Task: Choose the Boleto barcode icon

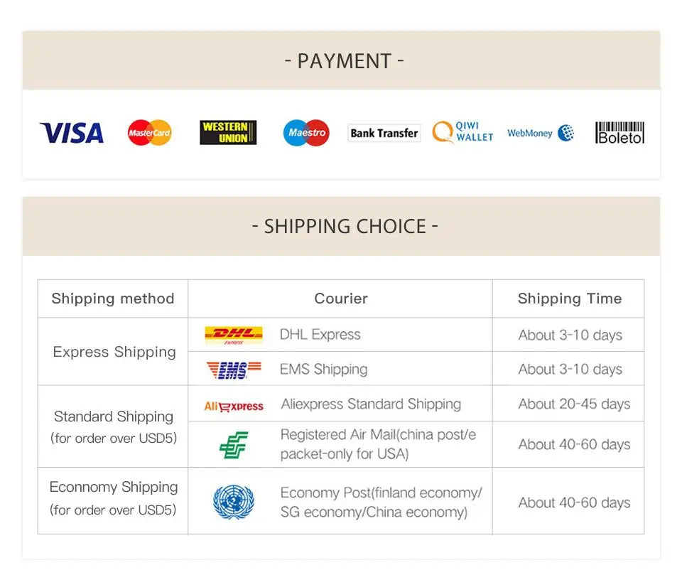Action: pos(619,133)
